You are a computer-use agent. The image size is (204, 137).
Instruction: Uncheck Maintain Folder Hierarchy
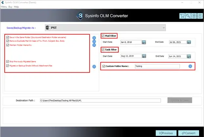pyautogui.click(x=8, y=45)
